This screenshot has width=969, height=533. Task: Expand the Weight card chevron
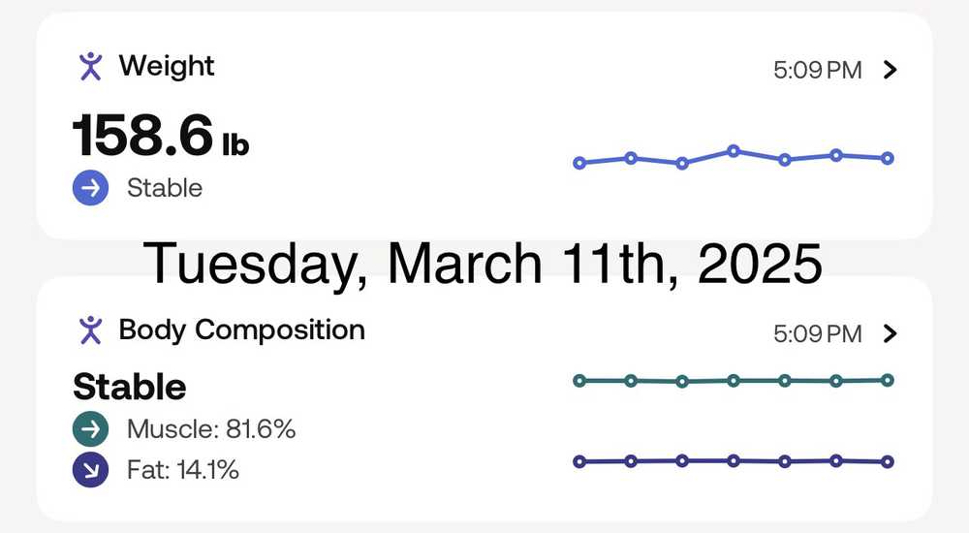pyautogui.click(x=891, y=70)
